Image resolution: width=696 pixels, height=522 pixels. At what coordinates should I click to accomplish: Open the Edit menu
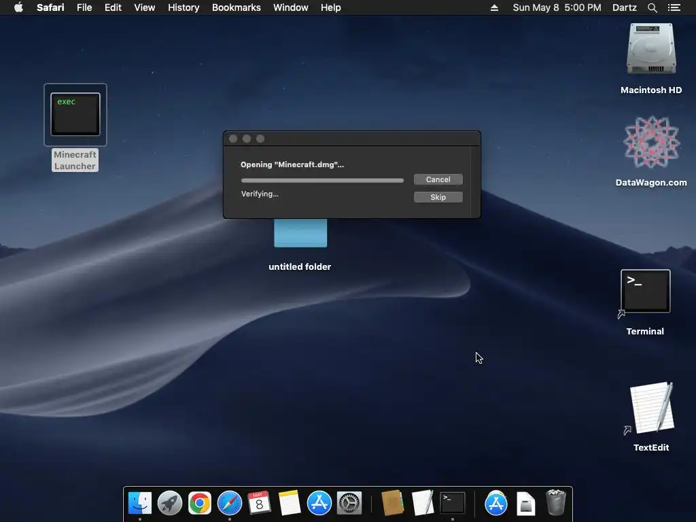pos(113,7)
